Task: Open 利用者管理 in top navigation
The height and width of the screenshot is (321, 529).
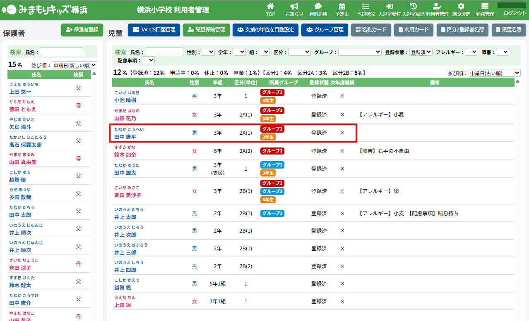Action: (x=437, y=10)
